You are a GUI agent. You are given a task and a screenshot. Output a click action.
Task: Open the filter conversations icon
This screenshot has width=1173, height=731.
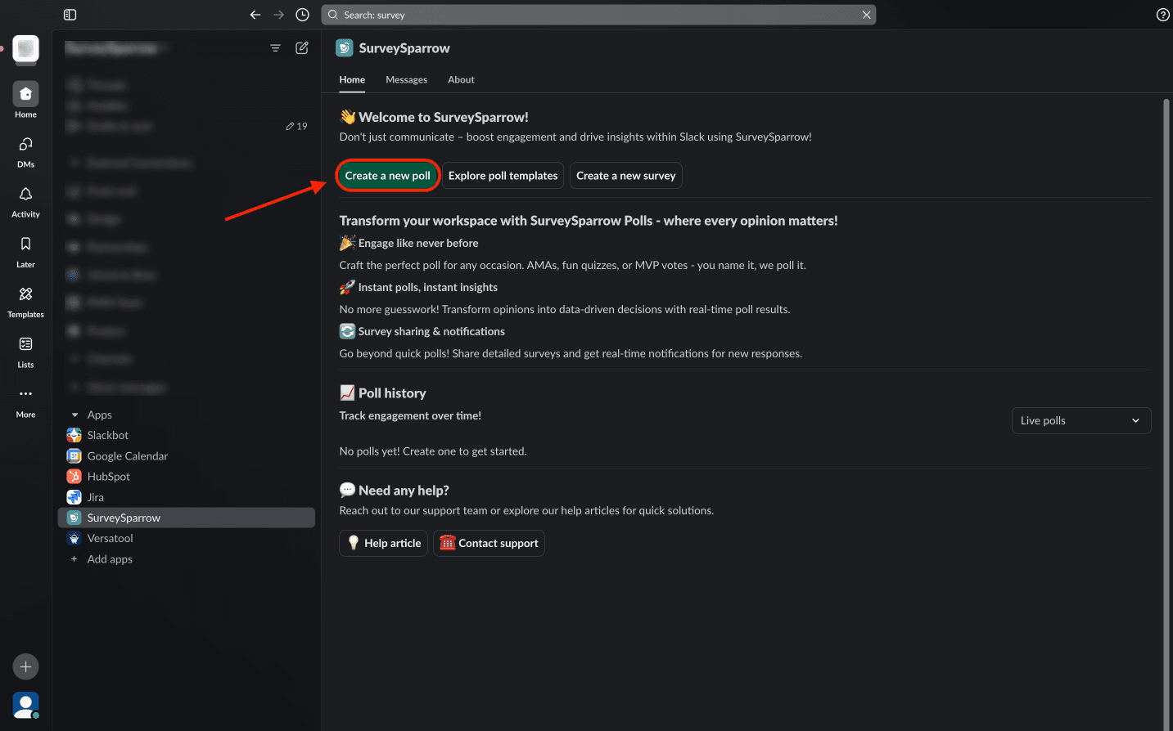point(276,48)
